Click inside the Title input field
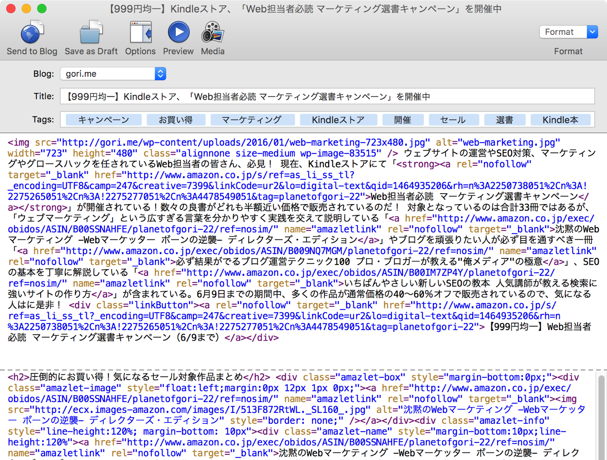Screen dimensions: 607x460 point(327,96)
